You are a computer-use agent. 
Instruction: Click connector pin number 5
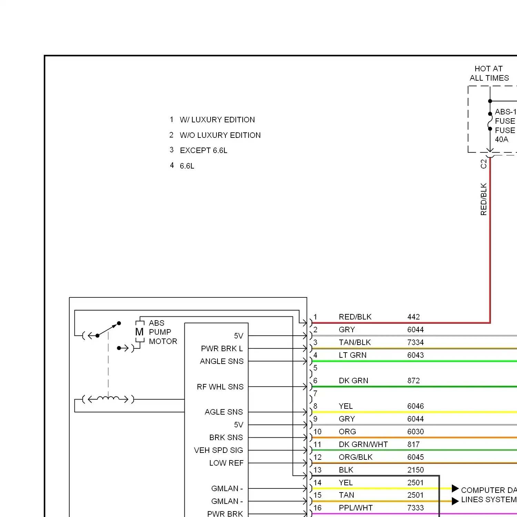tap(315, 368)
